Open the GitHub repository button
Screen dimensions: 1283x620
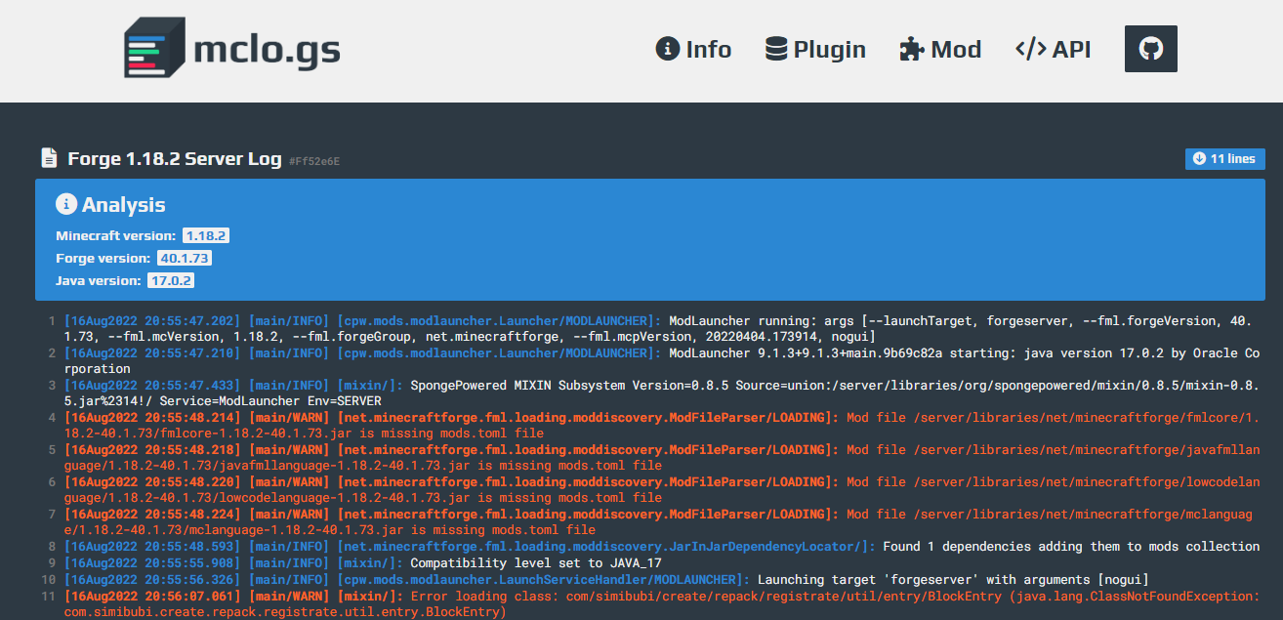tap(1151, 49)
